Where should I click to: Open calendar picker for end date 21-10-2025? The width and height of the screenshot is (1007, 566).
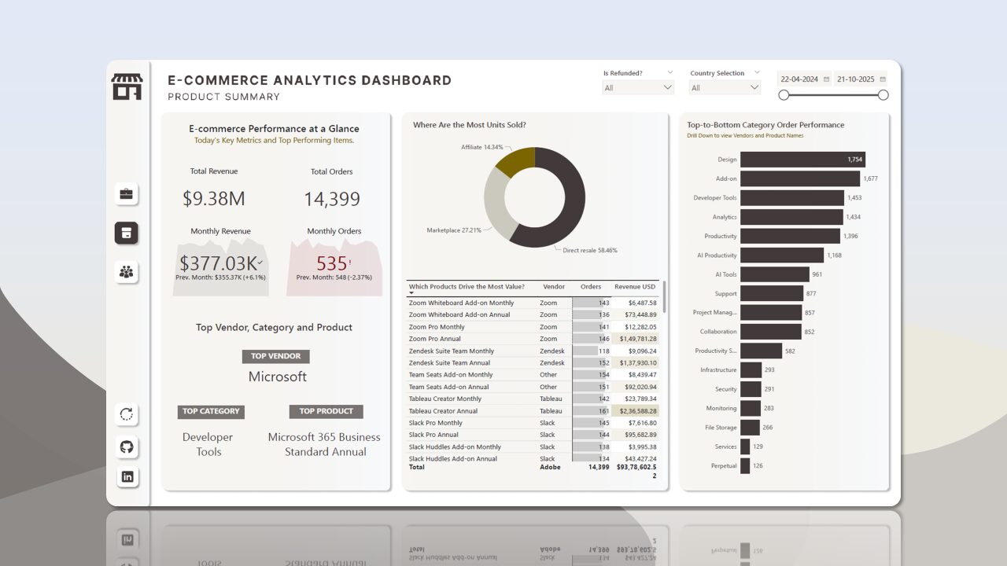883,79
